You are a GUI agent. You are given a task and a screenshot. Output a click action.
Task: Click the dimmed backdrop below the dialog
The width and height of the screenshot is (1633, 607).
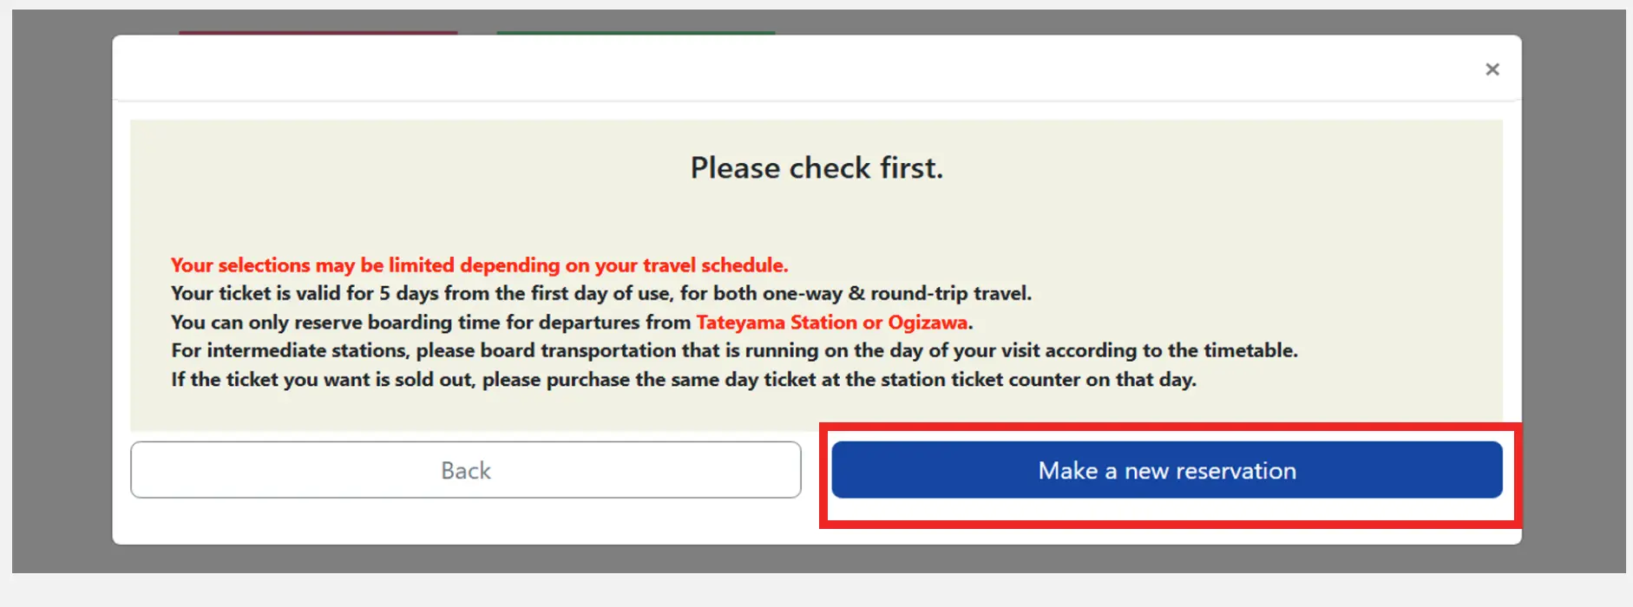click(x=816, y=558)
